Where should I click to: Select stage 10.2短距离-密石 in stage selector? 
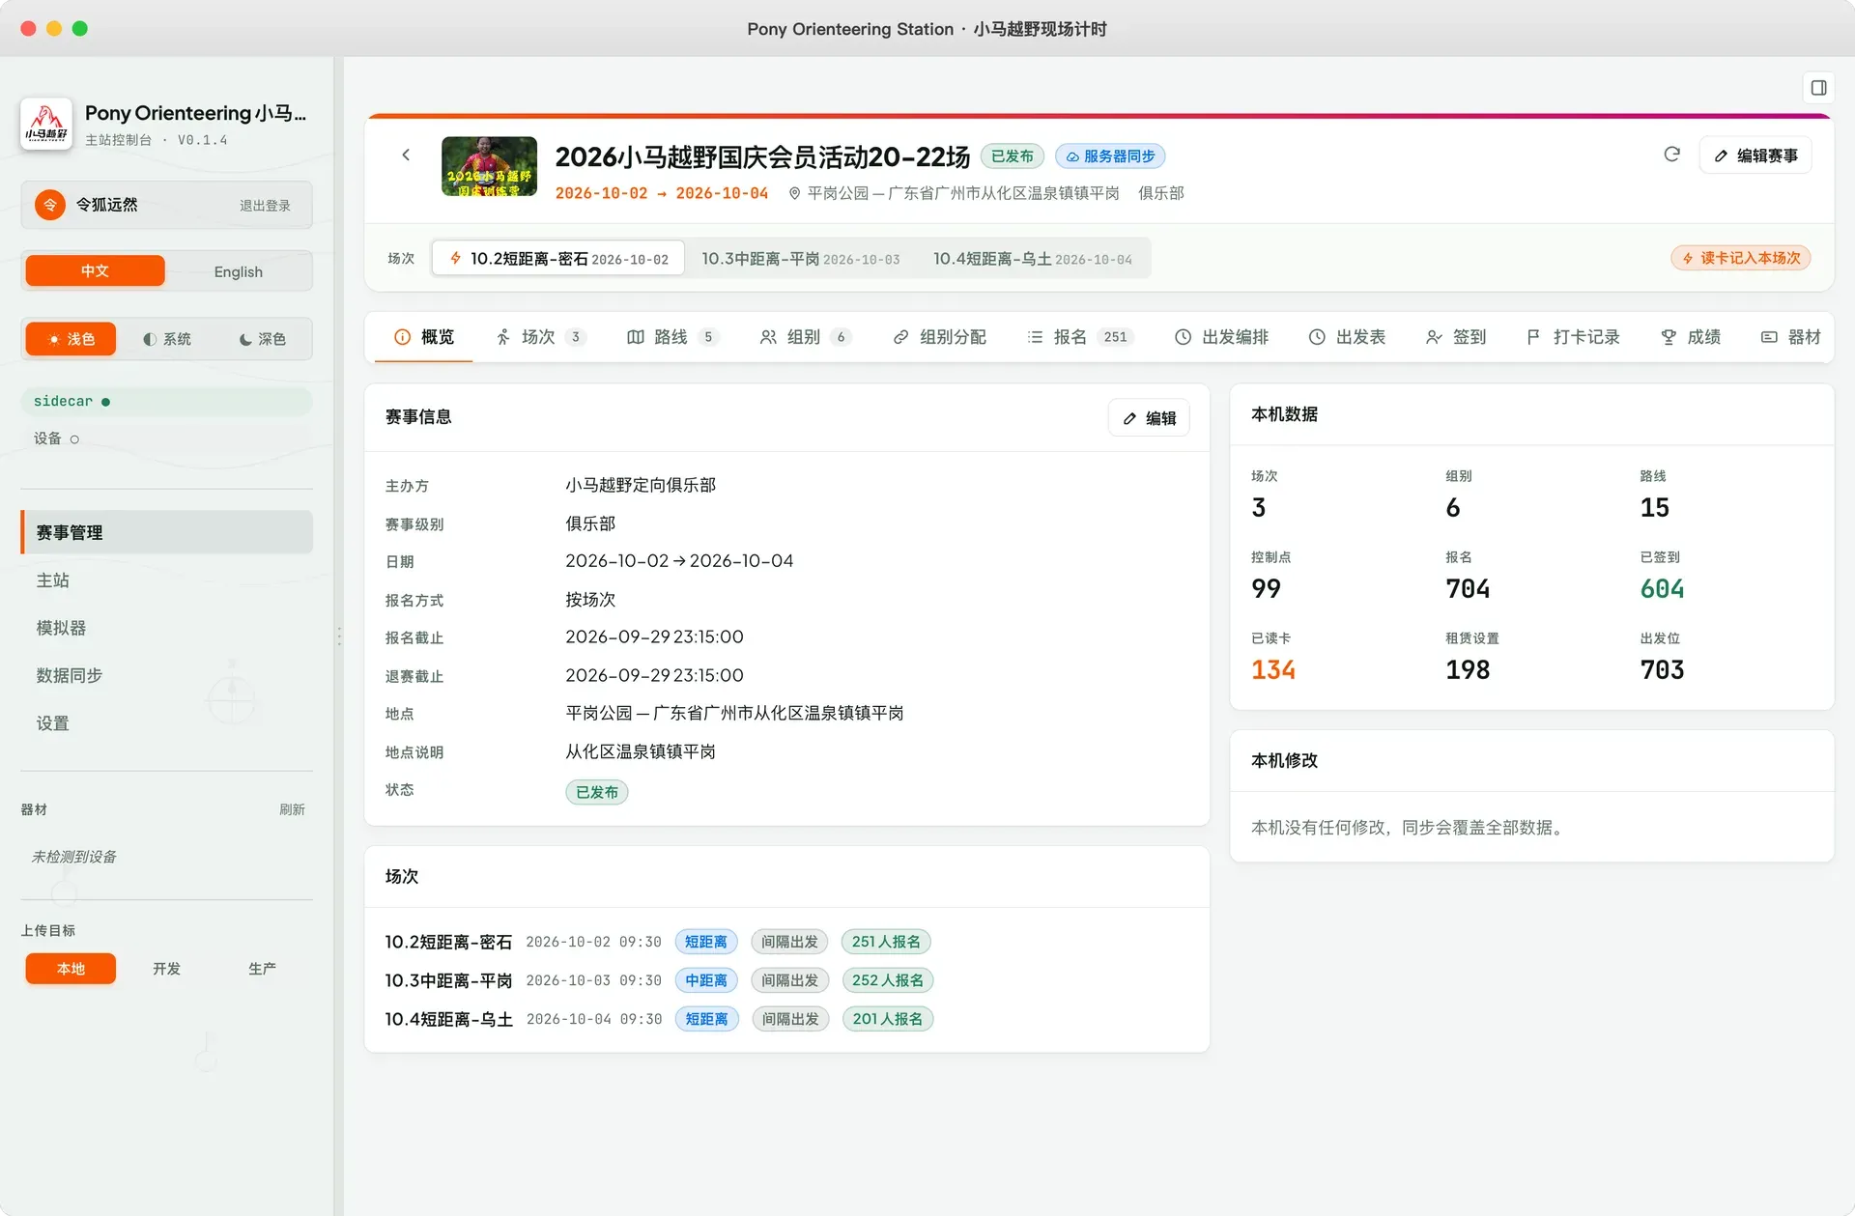(x=557, y=259)
